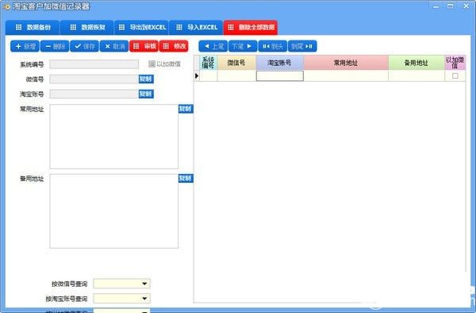Viewport: 476px width, 313px height.
Task: Copy the 淘宝账号 value with 复制
Action: click(x=146, y=94)
